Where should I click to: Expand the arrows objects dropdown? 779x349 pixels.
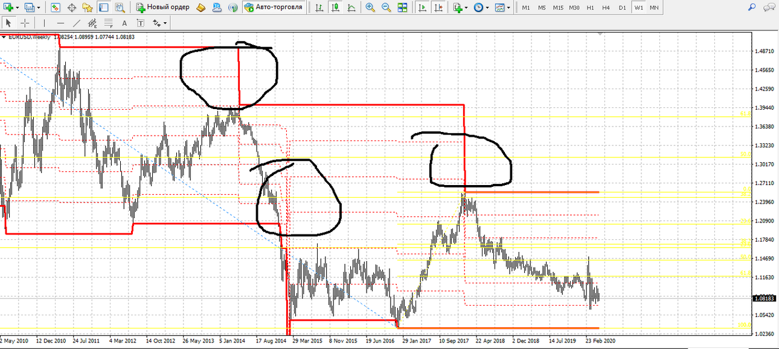coord(165,24)
